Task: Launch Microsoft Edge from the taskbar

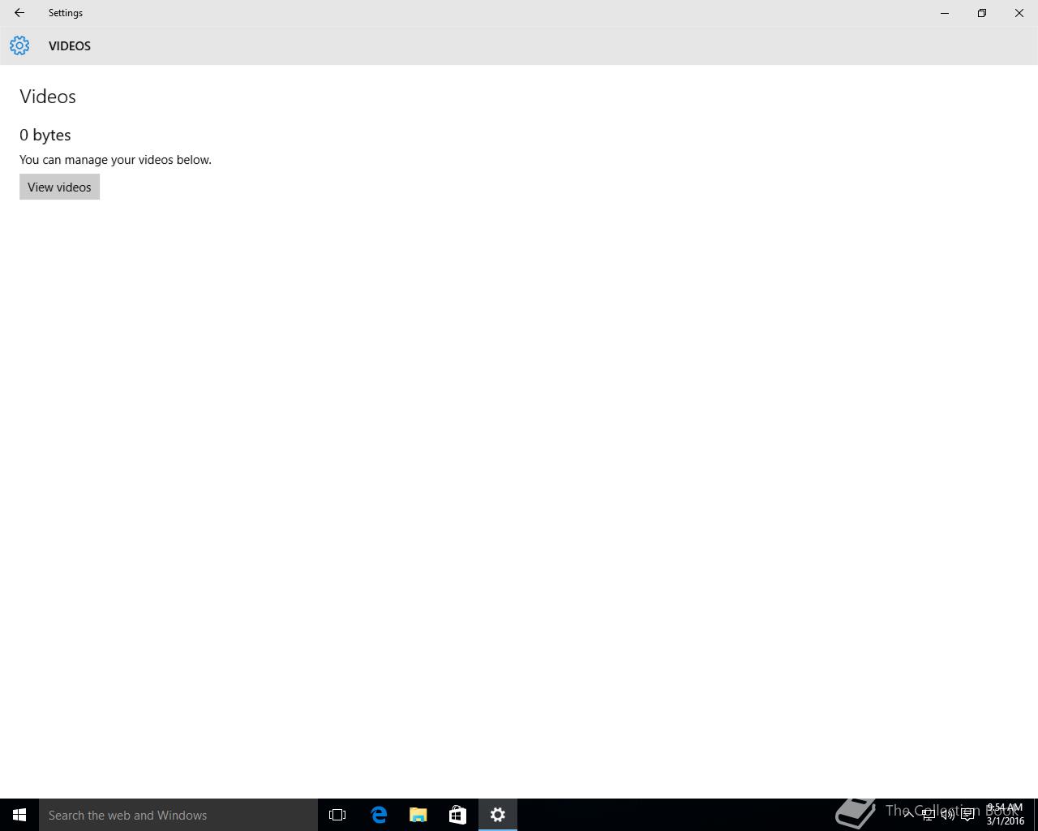Action: coord(379,815)
